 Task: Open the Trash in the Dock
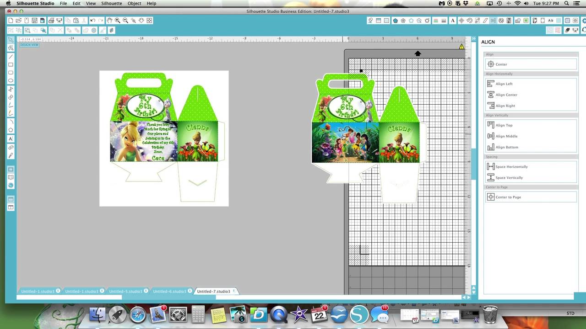[x=490, y=314]
